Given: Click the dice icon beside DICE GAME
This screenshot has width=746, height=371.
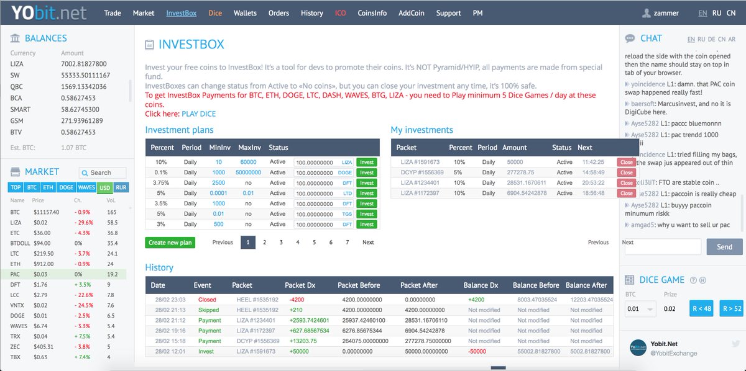Looking at the screenshot, I should pyautogui.click(x=629, y=280).
